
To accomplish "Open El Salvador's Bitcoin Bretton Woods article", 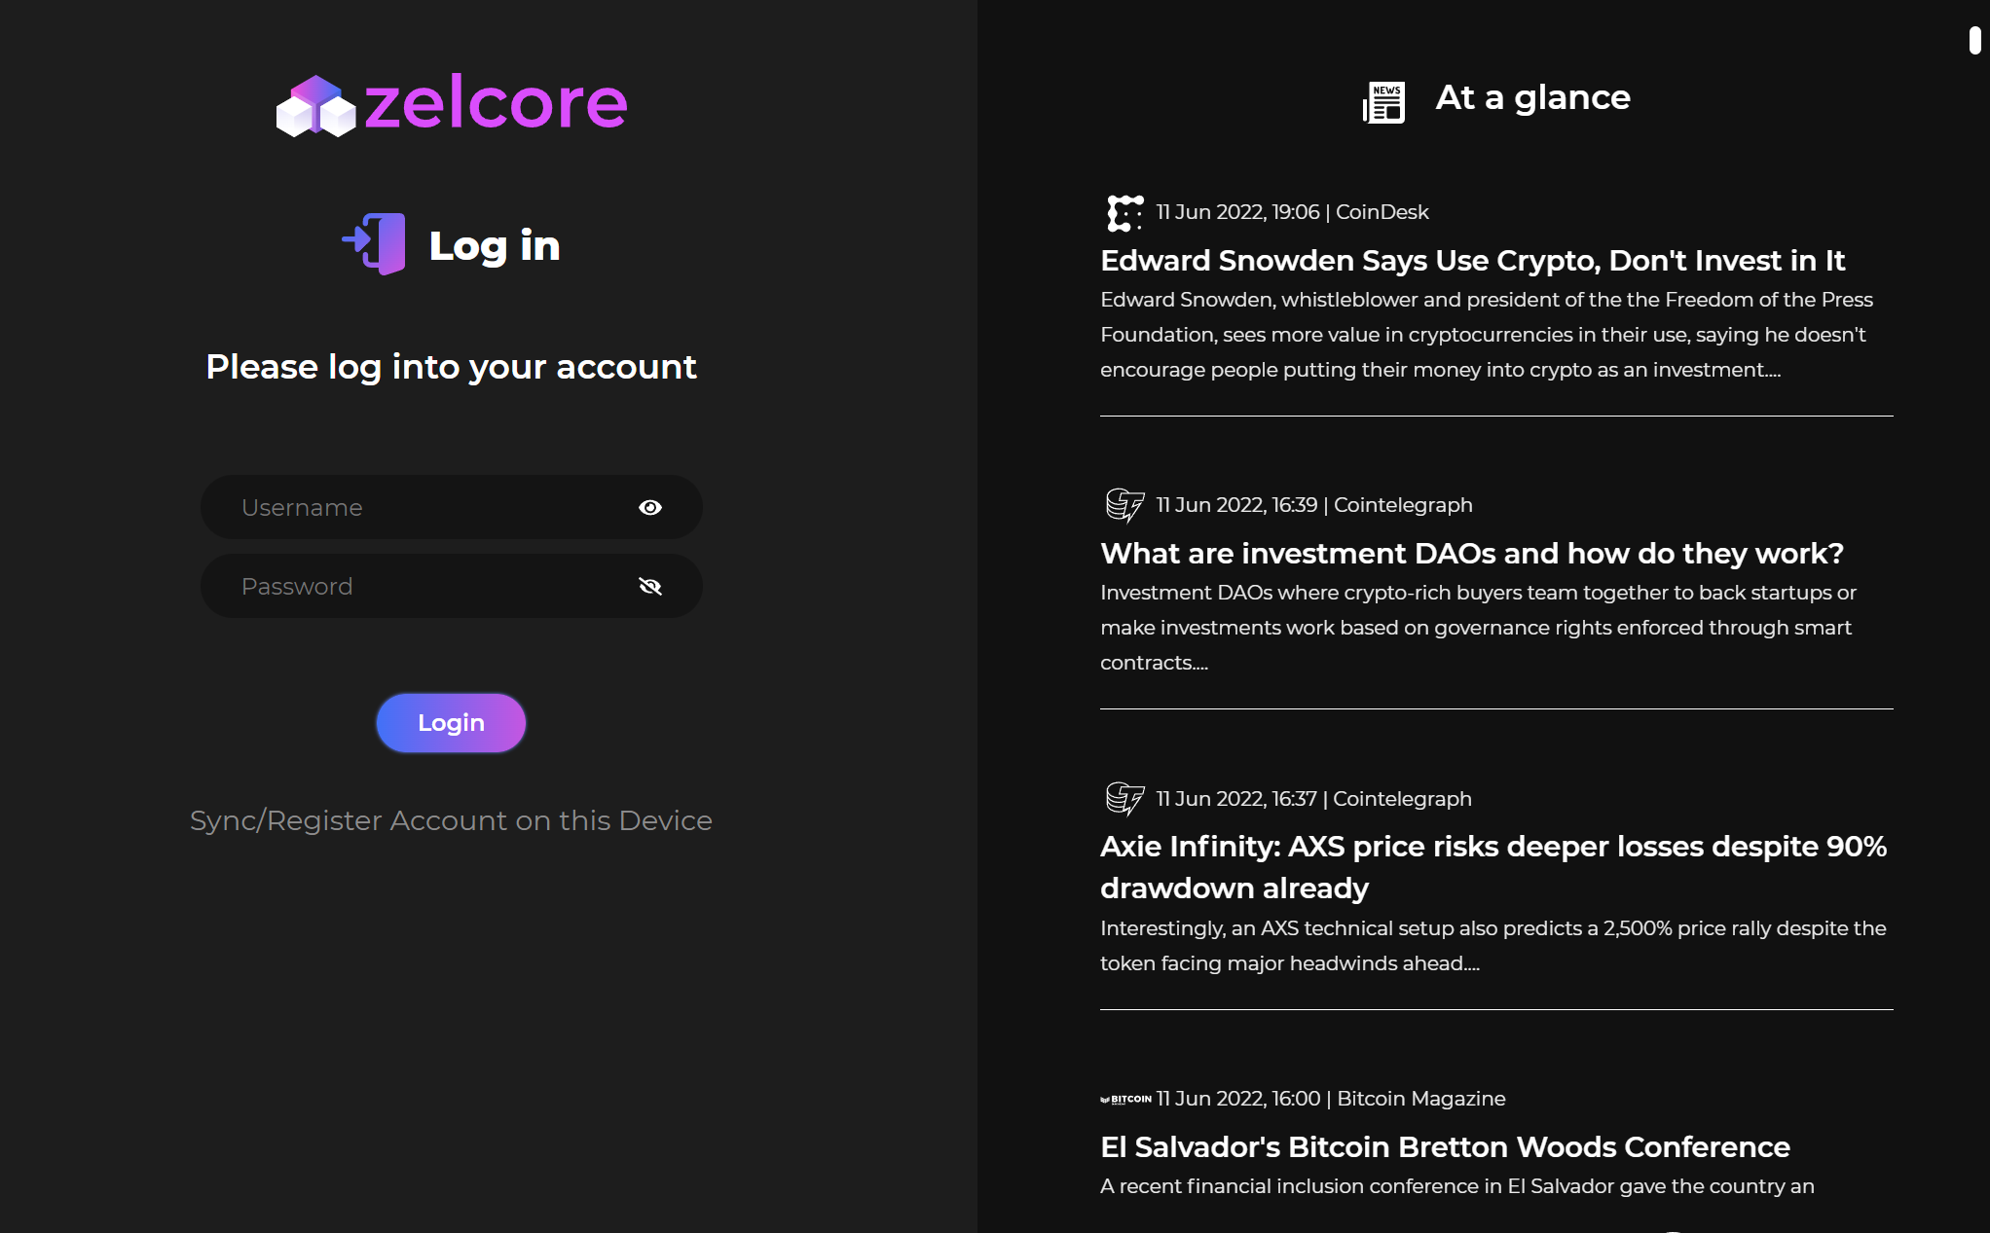I will coord(1445,1147).
